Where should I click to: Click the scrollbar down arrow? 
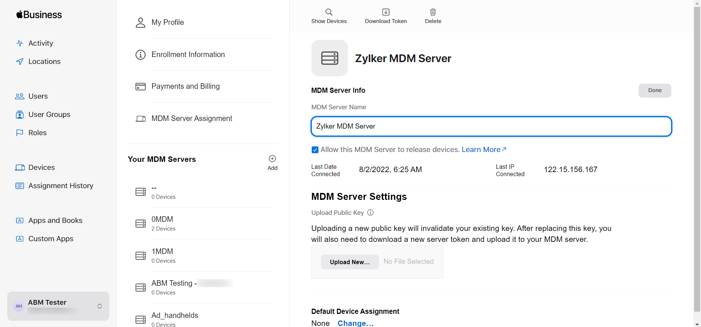point(697,324)
